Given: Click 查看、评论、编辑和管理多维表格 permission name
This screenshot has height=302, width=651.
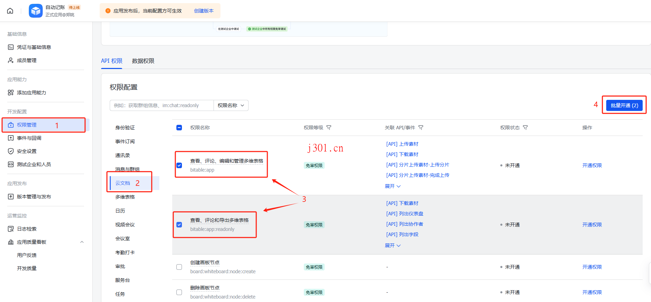Looking at the screenshot, I should point(227,161).
